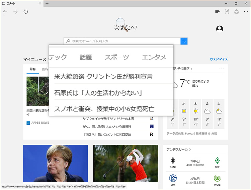Viewport: 251px width, 190px height.
Task: Open a new tab with plus button
Action: 47,4
